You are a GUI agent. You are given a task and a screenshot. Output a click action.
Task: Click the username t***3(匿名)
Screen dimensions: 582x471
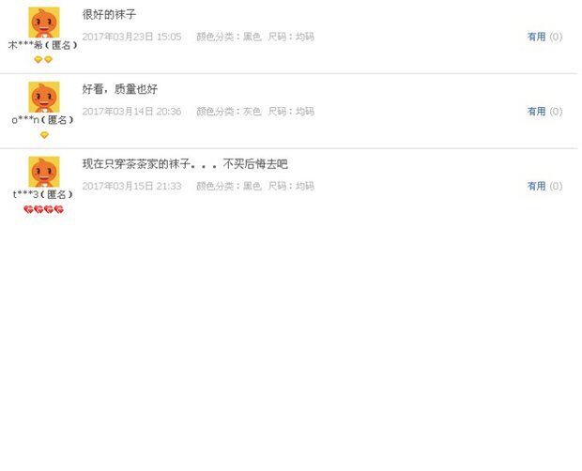(x=43, y=194)
